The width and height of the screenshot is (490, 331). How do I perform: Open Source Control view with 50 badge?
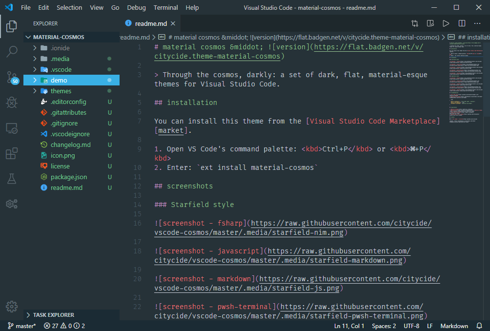pyautogui.click(x=13, y=78)
